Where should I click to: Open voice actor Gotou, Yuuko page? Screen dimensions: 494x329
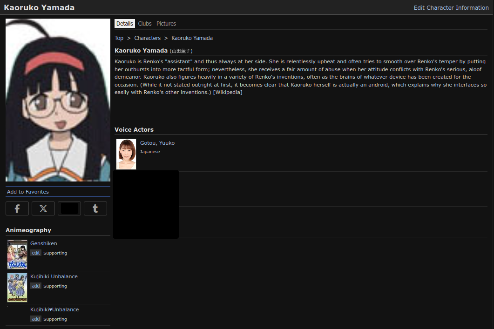pos(157,143)
